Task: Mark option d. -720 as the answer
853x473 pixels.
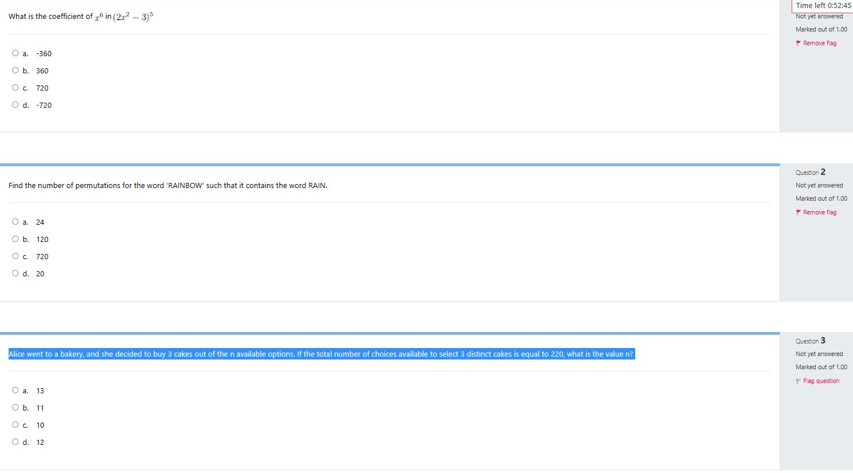Action: coord(15,105)
